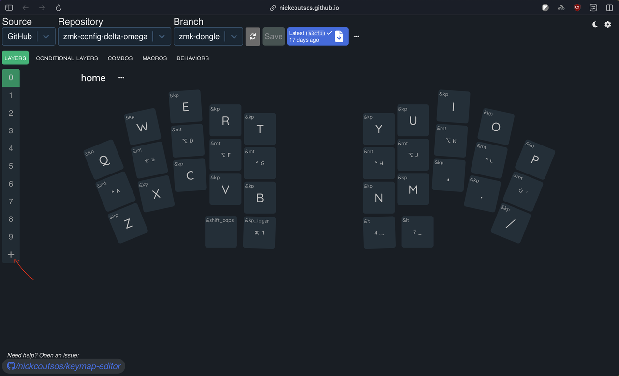619x376 pixels.
Task: Select layer 7 in layer list
Action: coord(11,201)
